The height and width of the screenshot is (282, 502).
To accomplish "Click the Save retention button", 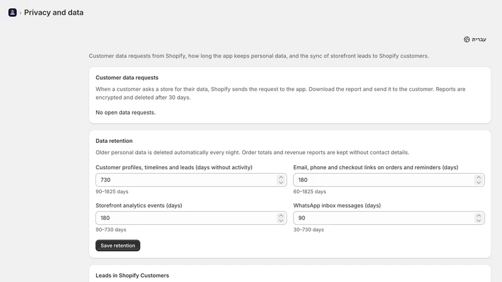I will [x=118, y=246].
